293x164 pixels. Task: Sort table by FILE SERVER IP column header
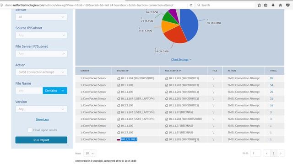click(x=173, y=71)
